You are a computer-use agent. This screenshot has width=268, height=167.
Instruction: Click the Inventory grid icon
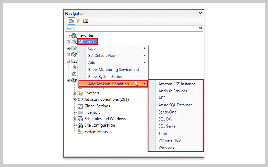tap(80, 112)
